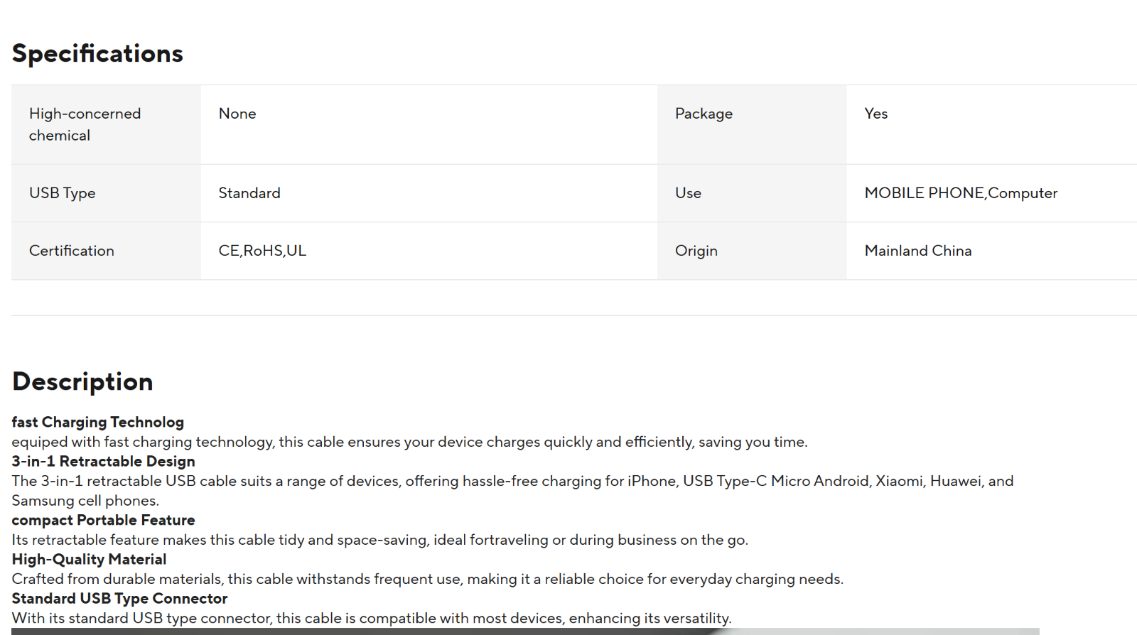Select the High-Quality Material subheading
The width and height of the screenshot is (1137, 635).
[x=89, y=560]
